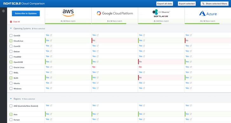This screenshot has width=231, height=123.
Task: Open external link icon for AWS CentOS
Action: coord(51,35)
